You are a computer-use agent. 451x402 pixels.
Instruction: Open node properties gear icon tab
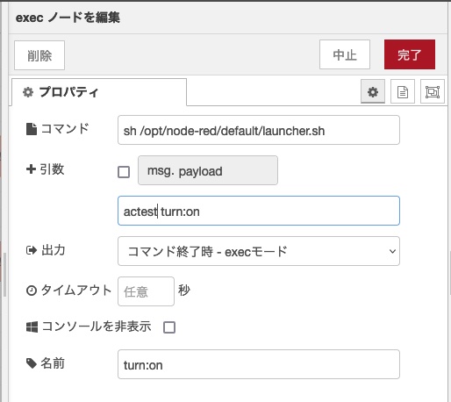click(x=373, y=92)
